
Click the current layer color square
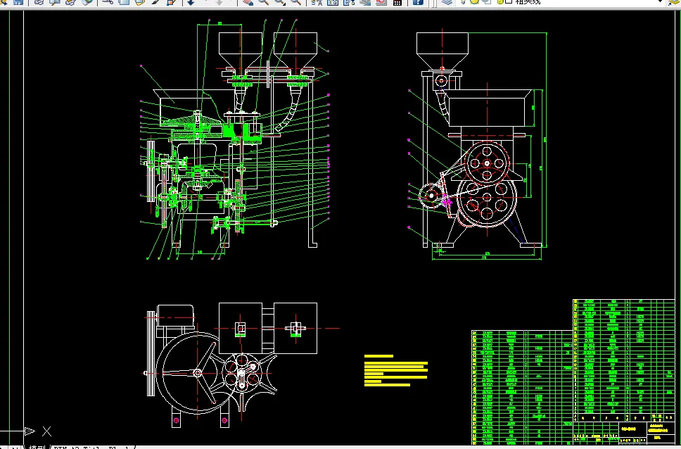(509, 1)
